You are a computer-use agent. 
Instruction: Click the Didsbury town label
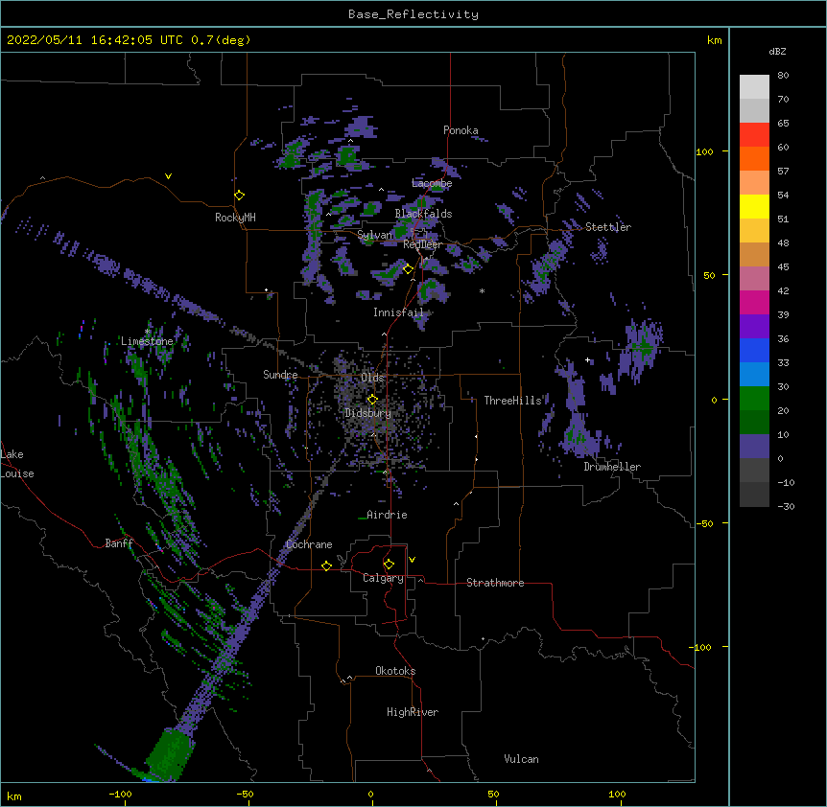pyautogui.click(x=368, y=413)
